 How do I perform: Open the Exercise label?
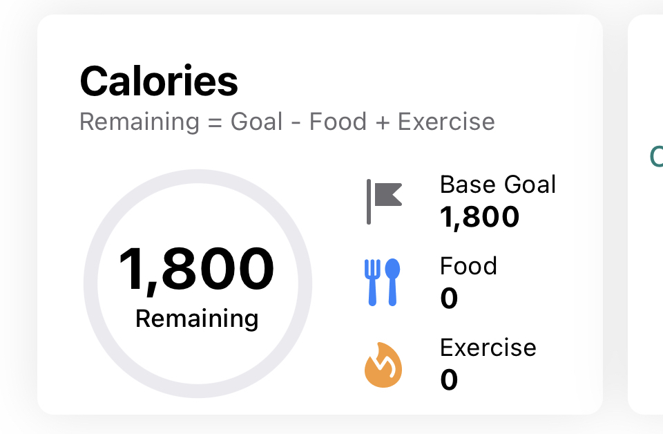coord(488,348)
